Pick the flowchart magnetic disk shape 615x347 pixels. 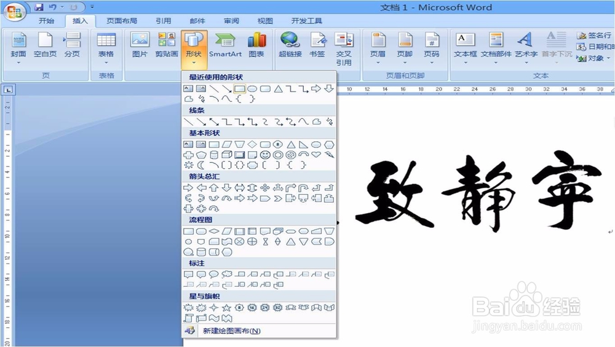point(201,252)
